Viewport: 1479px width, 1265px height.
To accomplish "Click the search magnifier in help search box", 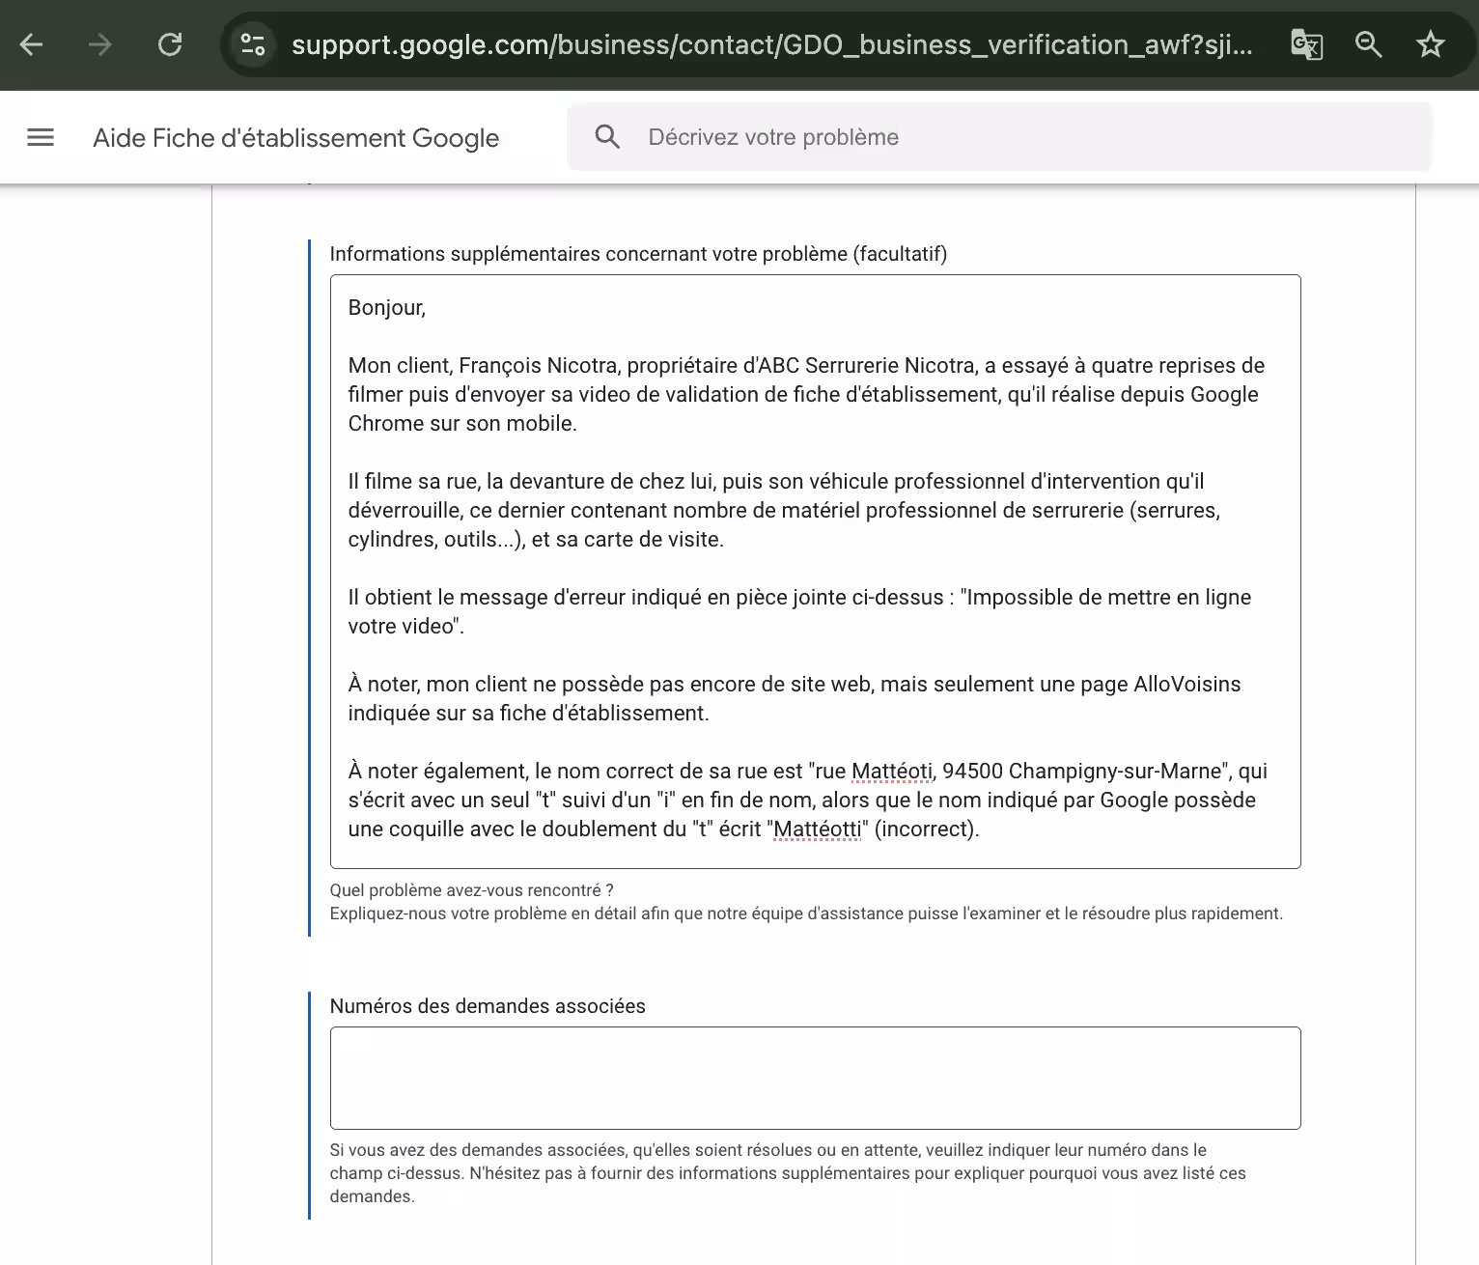I will click(607, 137).
